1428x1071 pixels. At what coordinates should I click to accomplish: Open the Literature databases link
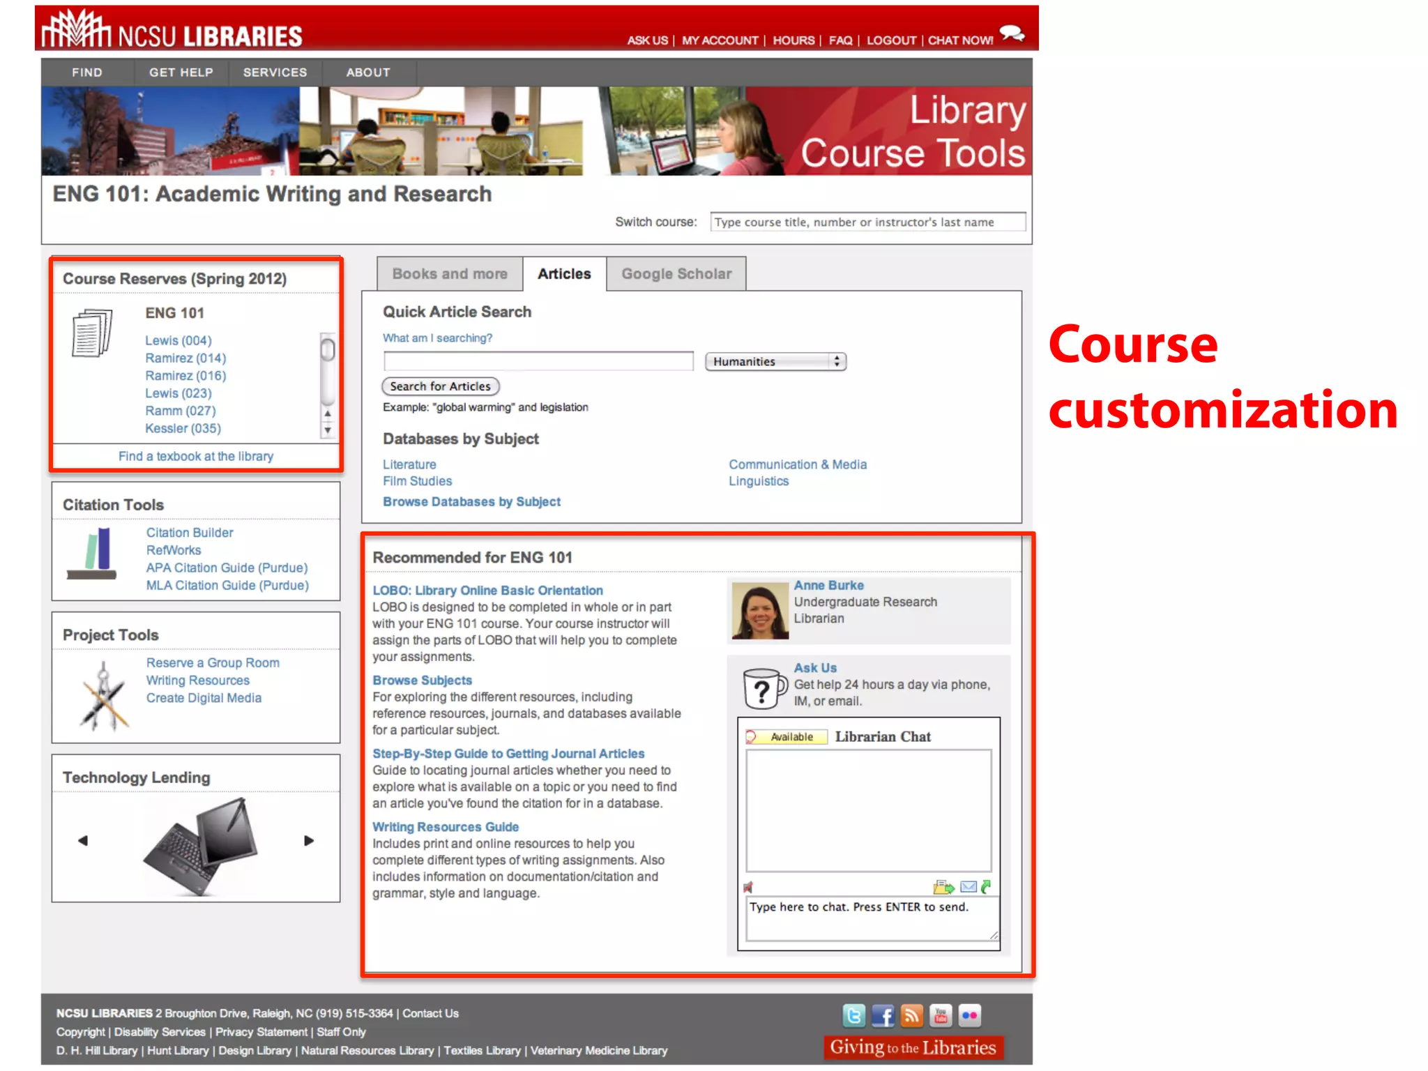409,464
